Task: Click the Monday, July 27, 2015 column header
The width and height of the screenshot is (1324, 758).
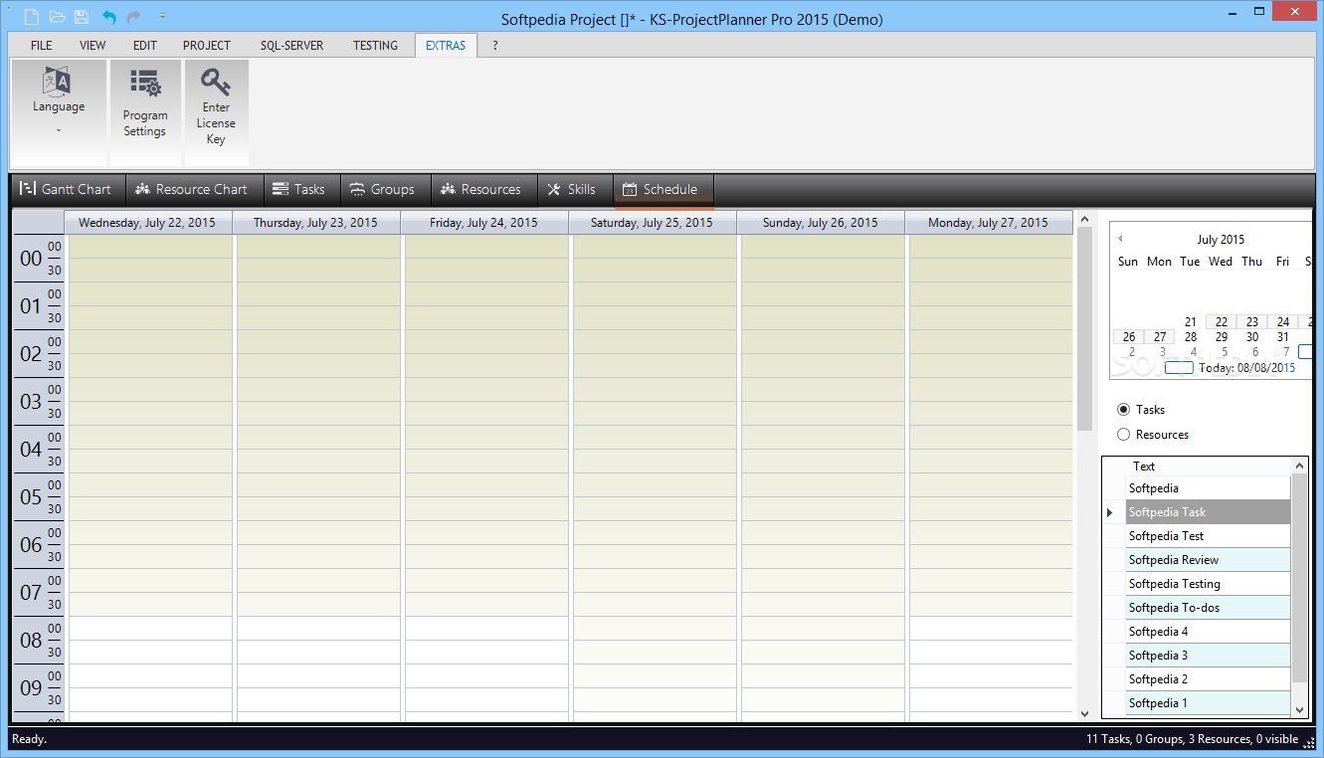Action: (988, 223)
